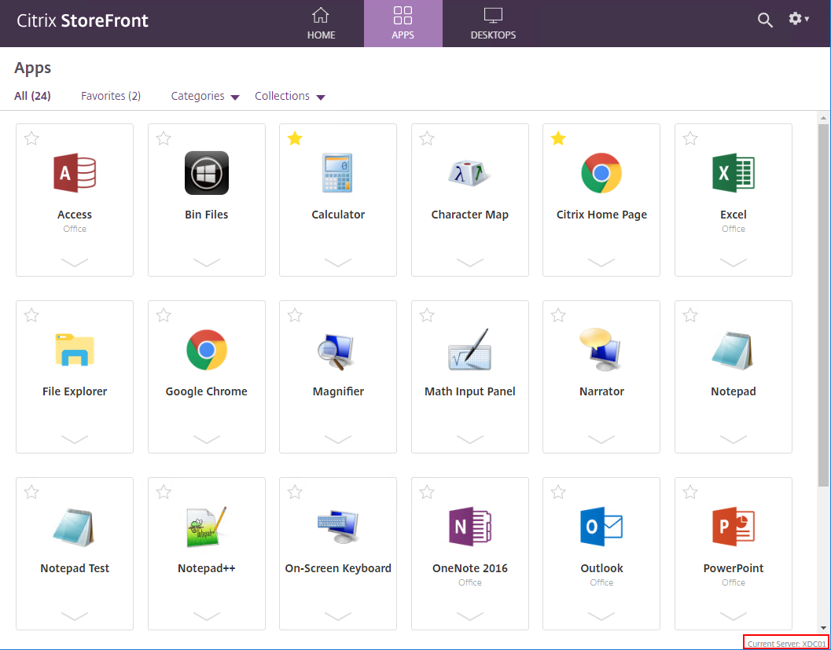Launch the Magnifier app icon
This screenshot has height=650, width=831.
336,351
